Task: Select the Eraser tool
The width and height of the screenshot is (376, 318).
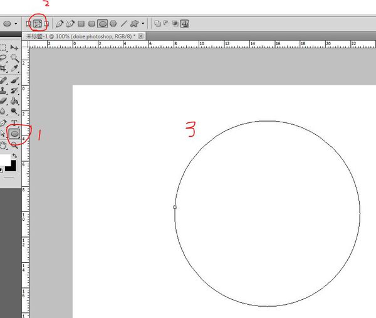Action: pyautogui.click(x=3, y=101)
